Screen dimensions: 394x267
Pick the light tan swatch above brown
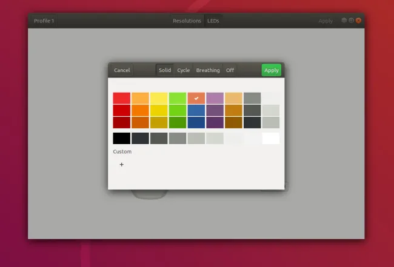[233, 98]
